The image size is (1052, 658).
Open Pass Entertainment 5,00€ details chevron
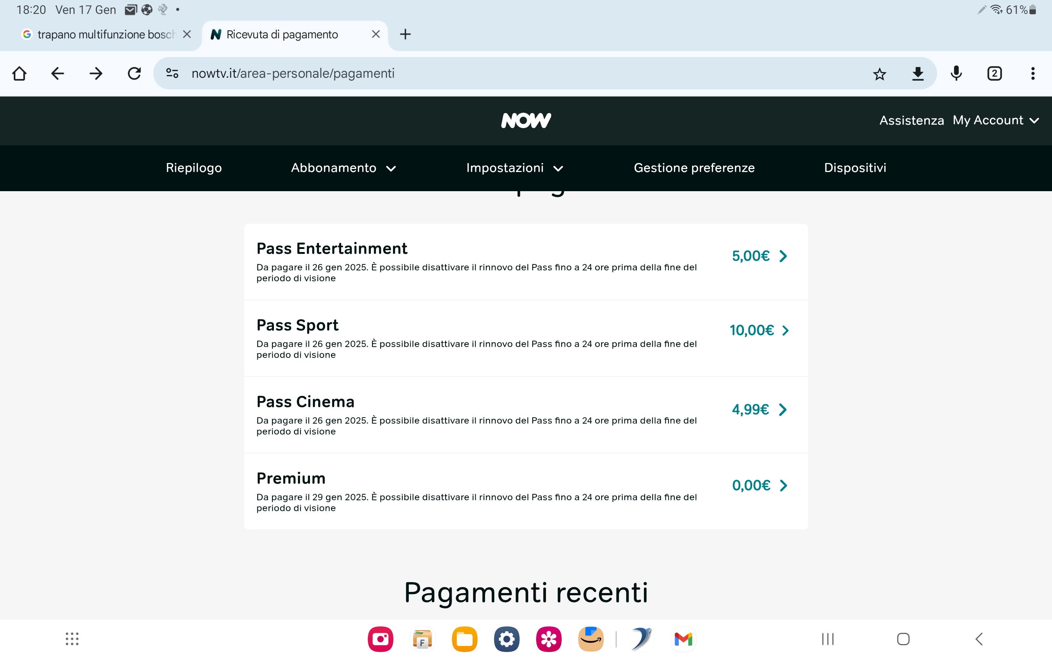(783, 256)
